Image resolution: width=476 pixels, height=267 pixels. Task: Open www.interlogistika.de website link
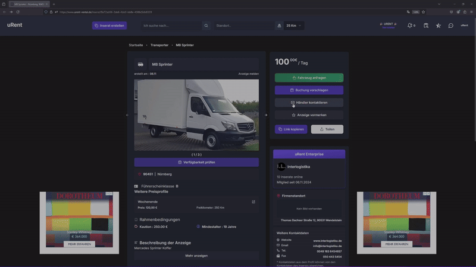coord(327,241)
